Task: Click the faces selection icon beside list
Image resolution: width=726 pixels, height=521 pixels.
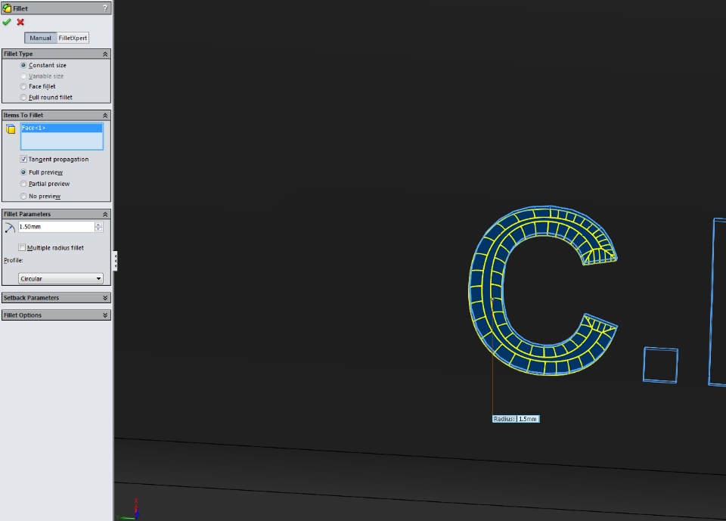Action: pos(11,129)
